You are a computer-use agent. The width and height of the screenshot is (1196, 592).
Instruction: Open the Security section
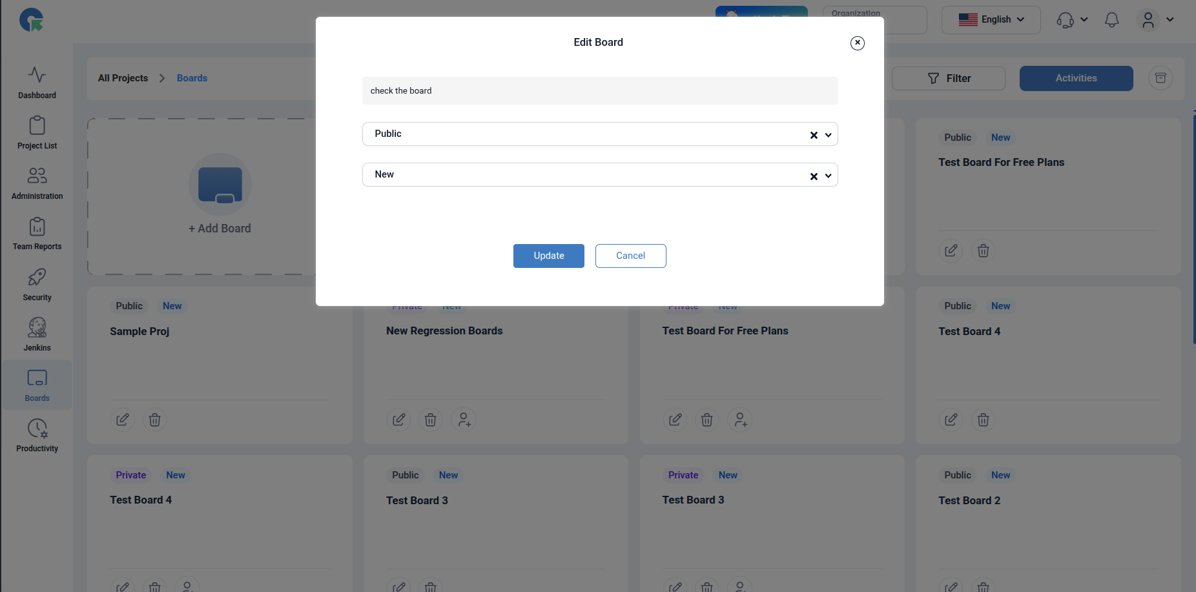37,285
